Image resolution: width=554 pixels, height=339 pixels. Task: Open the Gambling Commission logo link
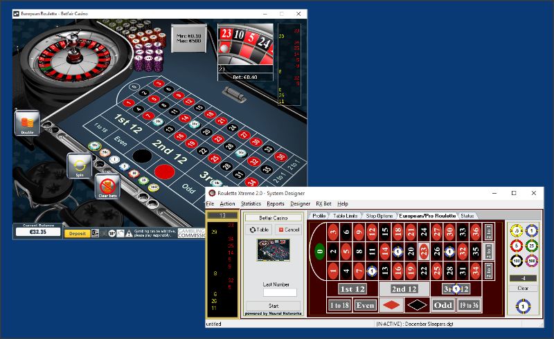(191, 233)
